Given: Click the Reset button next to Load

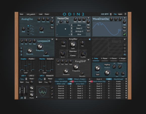Looking at the screenshot, I should click(47, 14).
